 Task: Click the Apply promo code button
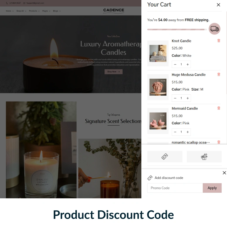(212, 188)
